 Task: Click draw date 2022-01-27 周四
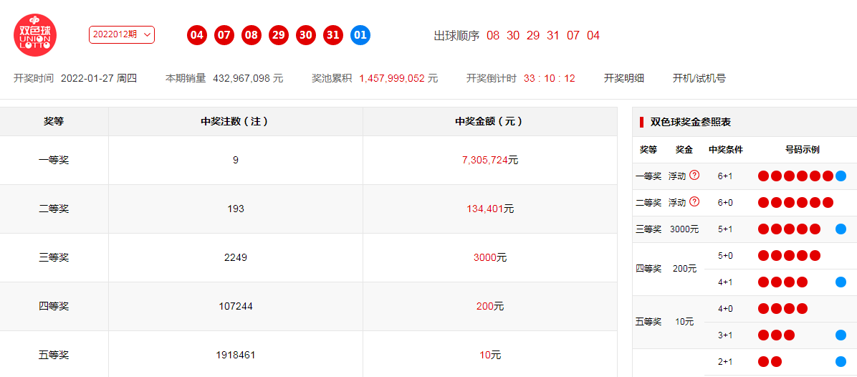tap(98, 78)
